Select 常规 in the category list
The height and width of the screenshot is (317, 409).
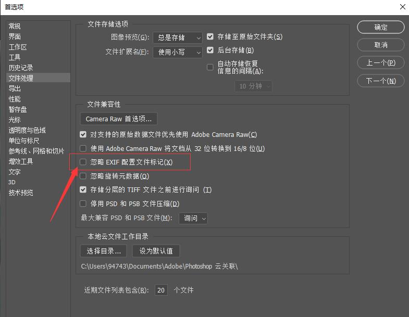[15, 26]
